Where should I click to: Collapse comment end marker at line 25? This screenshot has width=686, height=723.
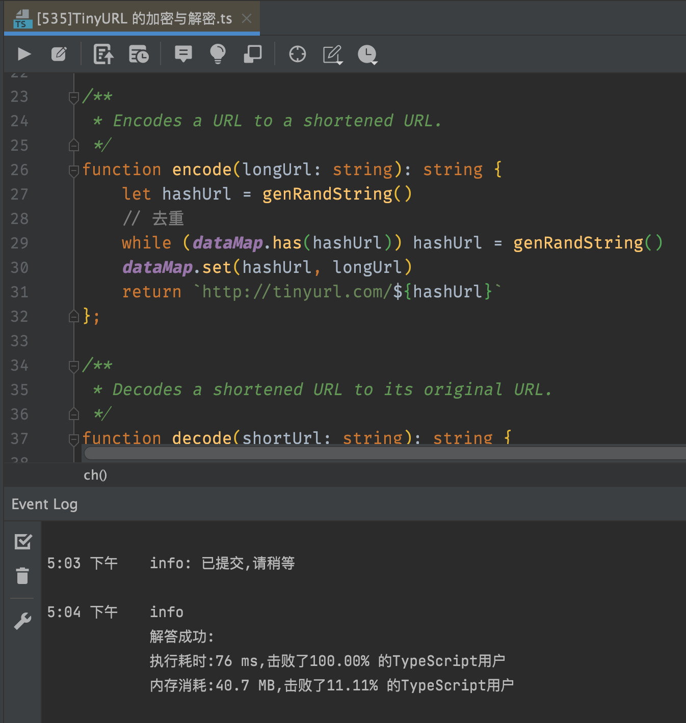pos(74,146)
